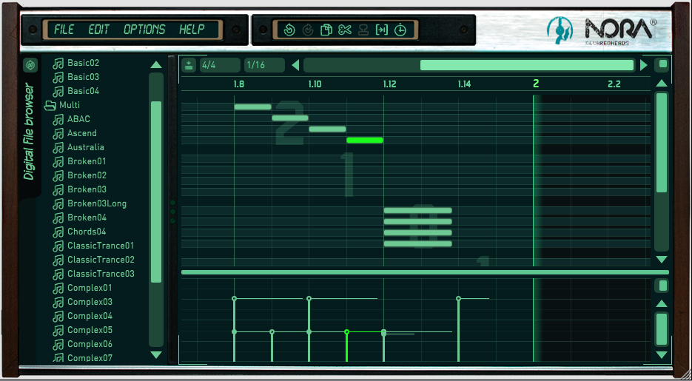Select the Complex06 pattern
Viewport: 692px width, 381px height.
90,344
